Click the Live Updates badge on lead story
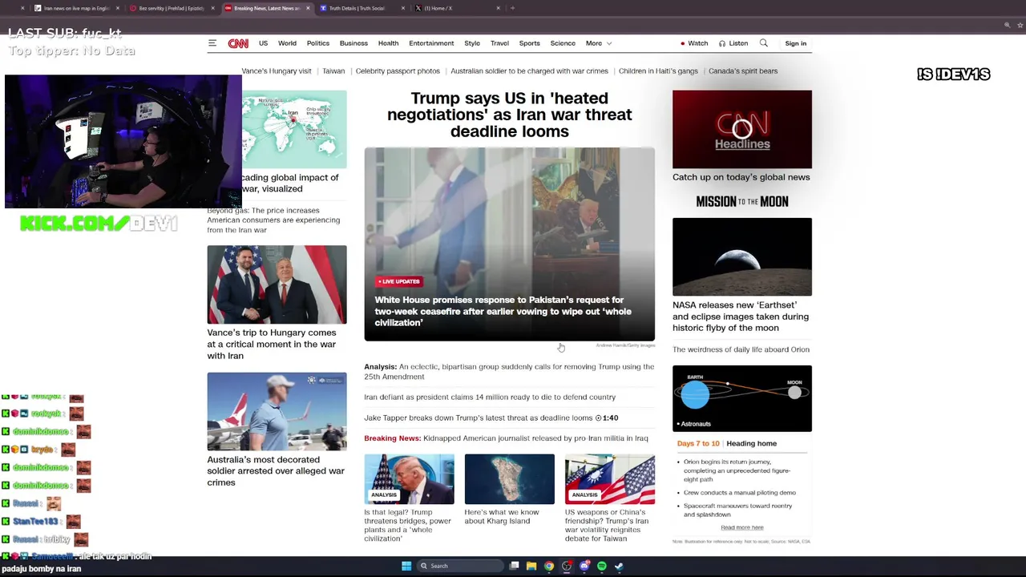 pyautogui.click(x=399, y=281)
